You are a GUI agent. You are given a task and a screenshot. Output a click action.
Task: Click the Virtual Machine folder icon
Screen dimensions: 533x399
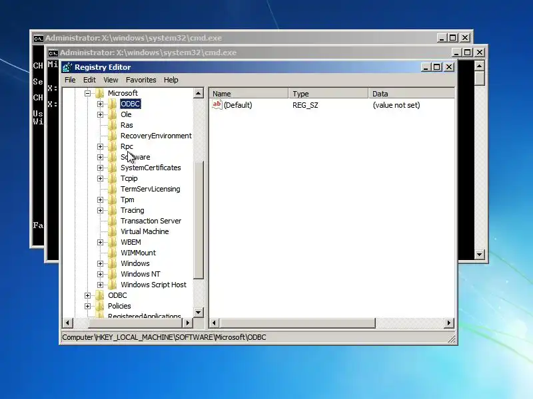pyautogui.click(x=113, y=231)
